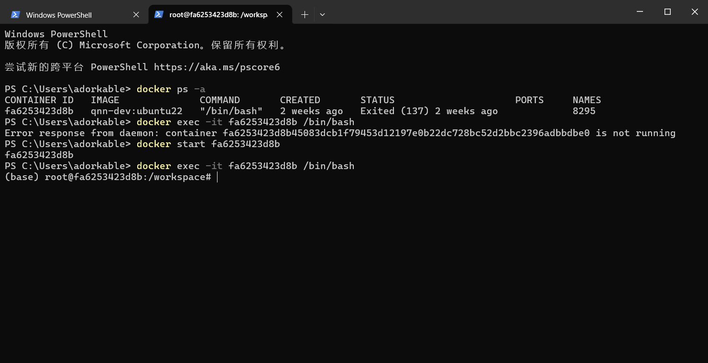708x363 pixels.
Task: Click the COMMAND column header
Action: pos(220,100)
